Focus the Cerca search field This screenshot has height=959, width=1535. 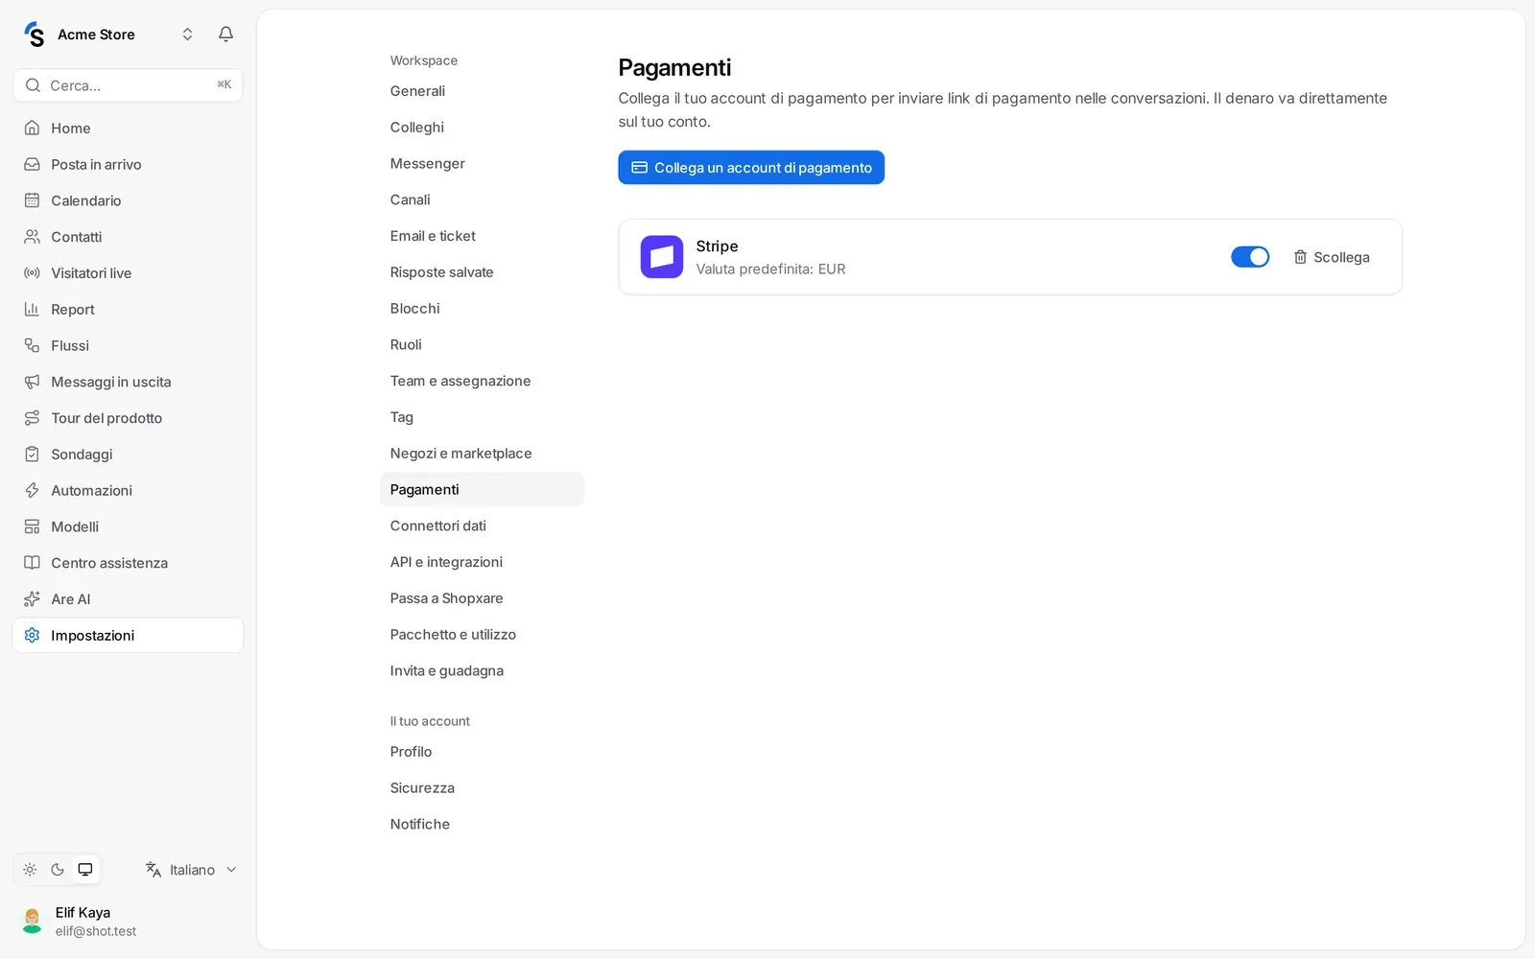click(x=128, y=85)
